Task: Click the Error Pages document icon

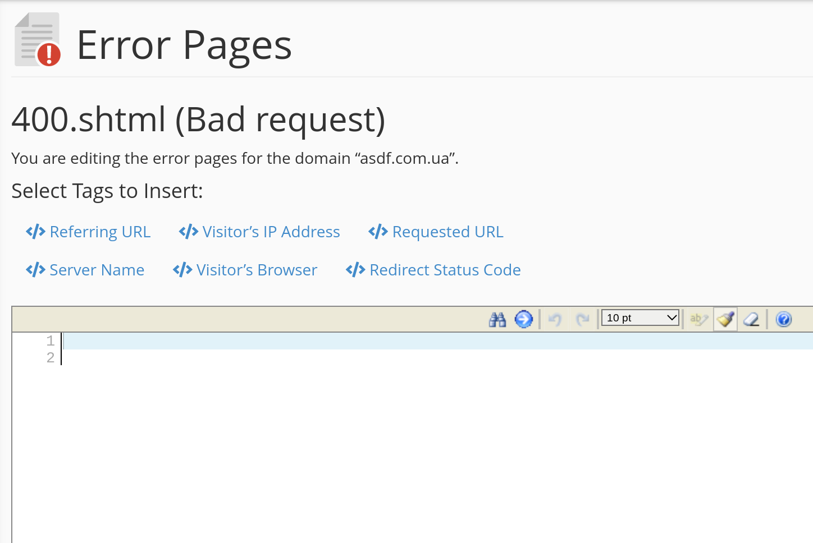Action: tap(37, 40)
